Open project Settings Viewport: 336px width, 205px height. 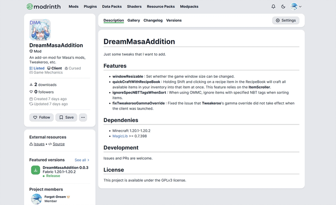coord(286,20)
